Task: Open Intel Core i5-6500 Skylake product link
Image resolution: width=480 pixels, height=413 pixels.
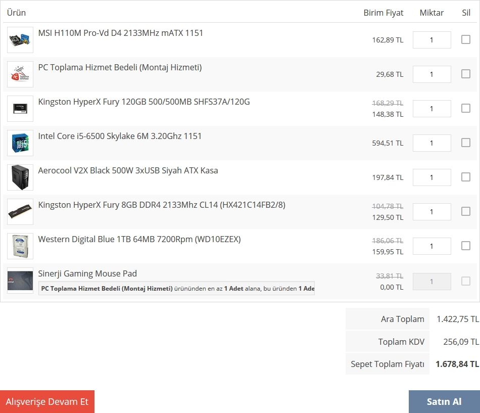Action: click(120, 136)
